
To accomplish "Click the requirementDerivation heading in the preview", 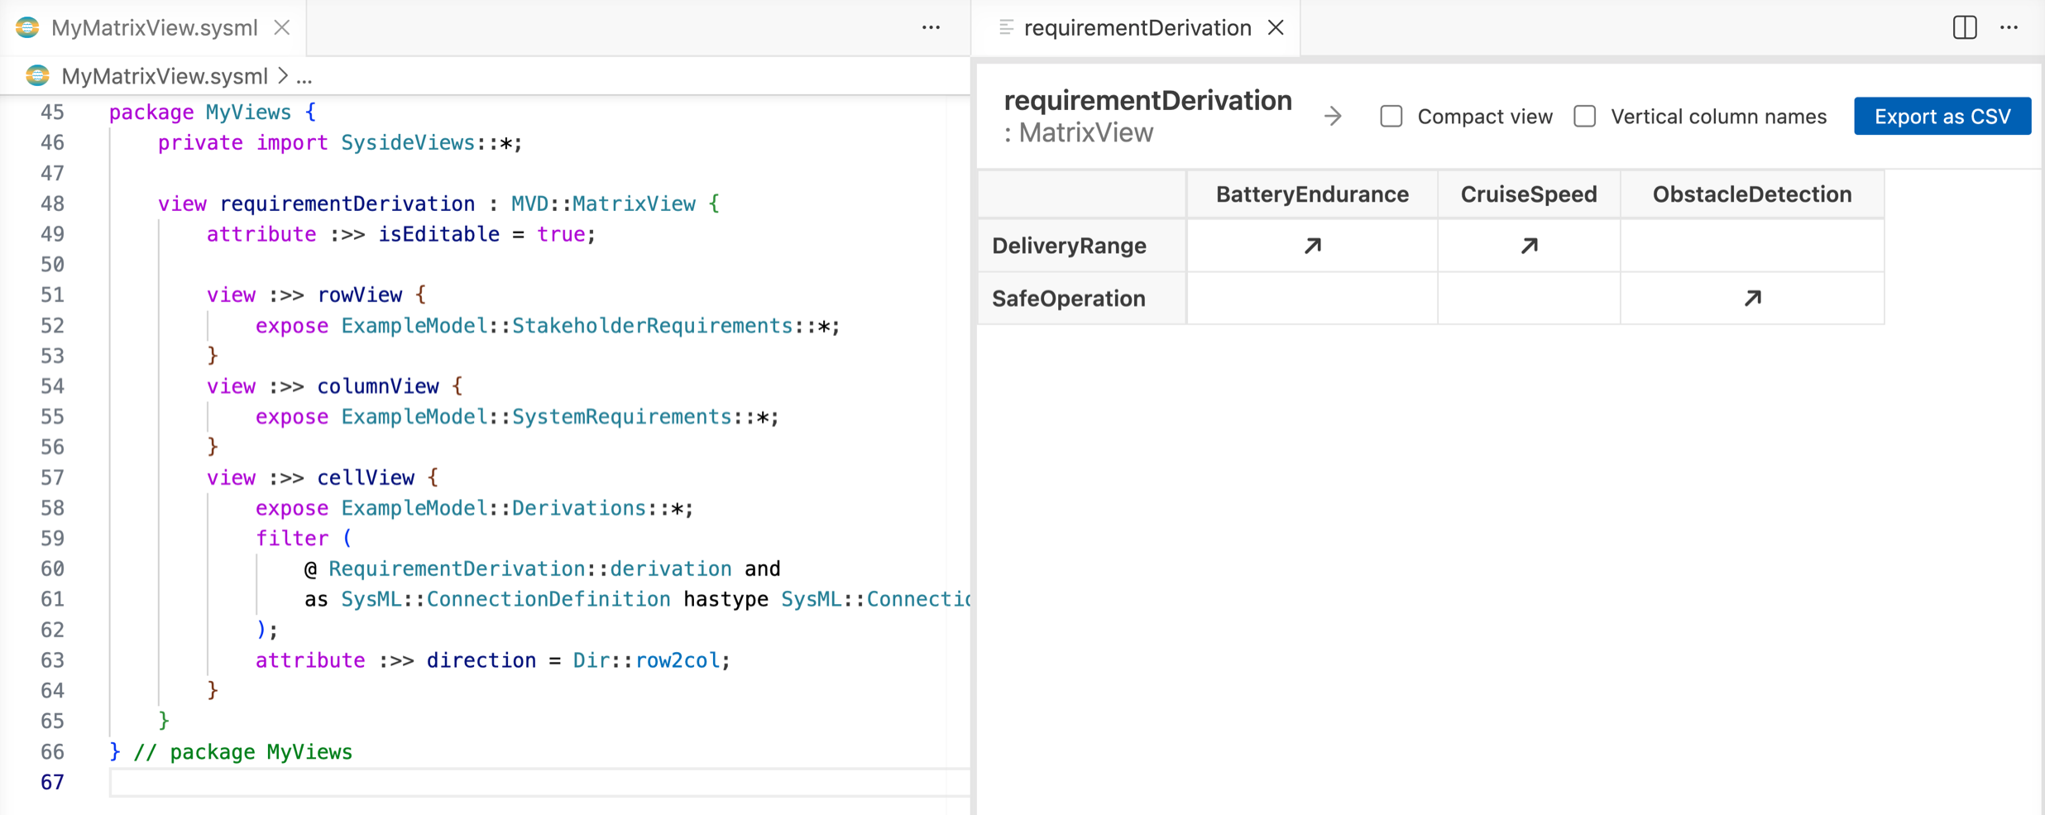I will [1147, 100].
